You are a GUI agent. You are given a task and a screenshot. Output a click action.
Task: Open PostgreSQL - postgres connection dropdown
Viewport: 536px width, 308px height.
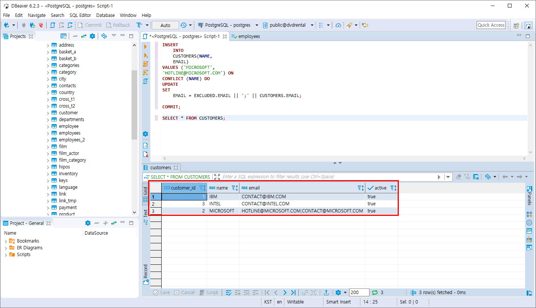tap(257, 25)
